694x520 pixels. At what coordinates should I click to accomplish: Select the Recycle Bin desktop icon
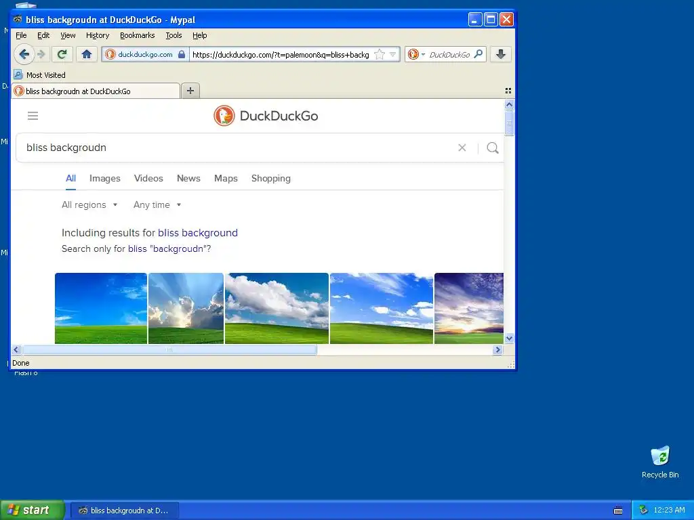pyautogui.click(x=660, y=462)
